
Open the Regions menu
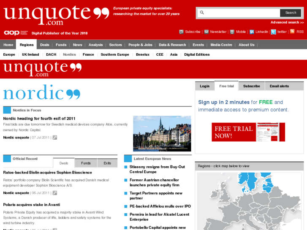27,45
